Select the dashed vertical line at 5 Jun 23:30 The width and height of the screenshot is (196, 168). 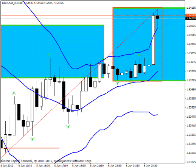pos(113,82)
